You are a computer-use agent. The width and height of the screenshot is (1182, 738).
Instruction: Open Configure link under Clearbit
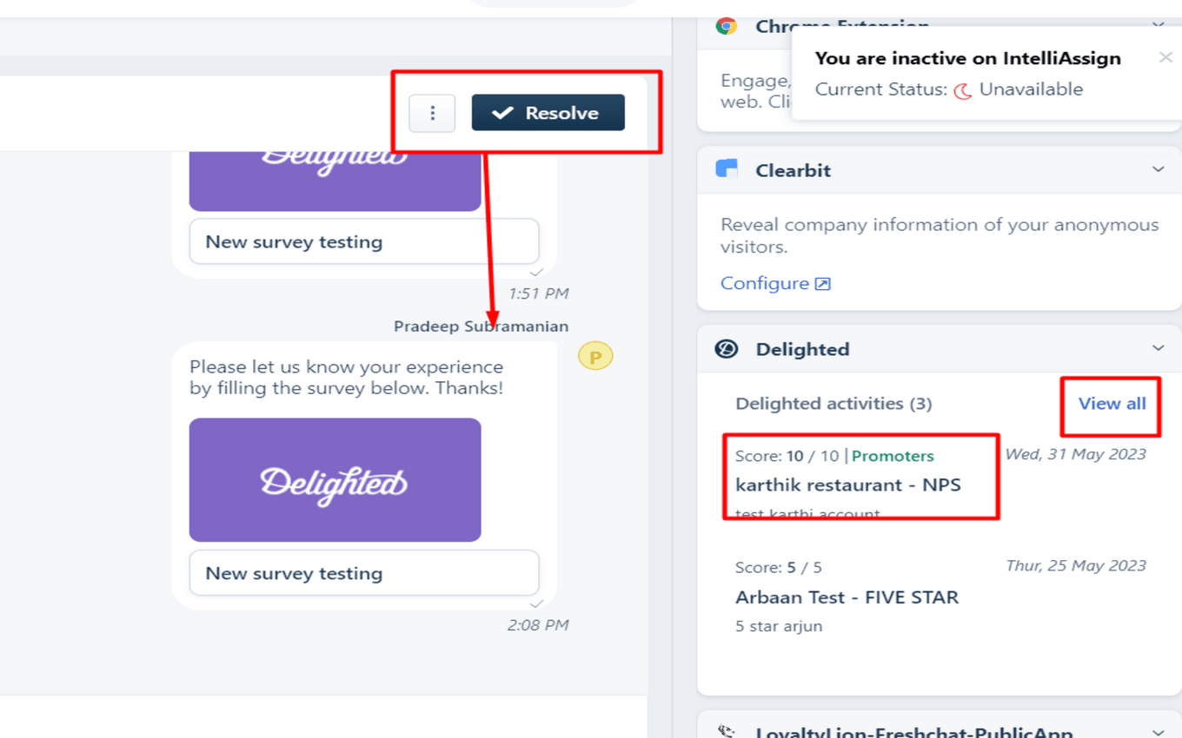point(765,283)
